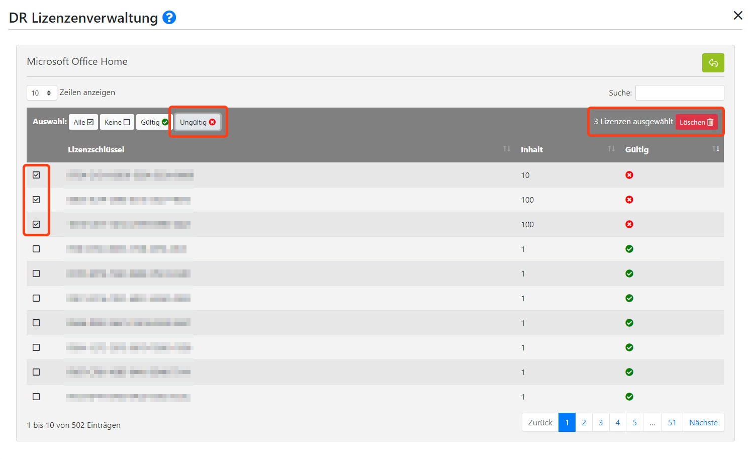Open the rows-per-page dropdown showing 10
Viewport: 748px width, 459px height.
click(42, 93)
